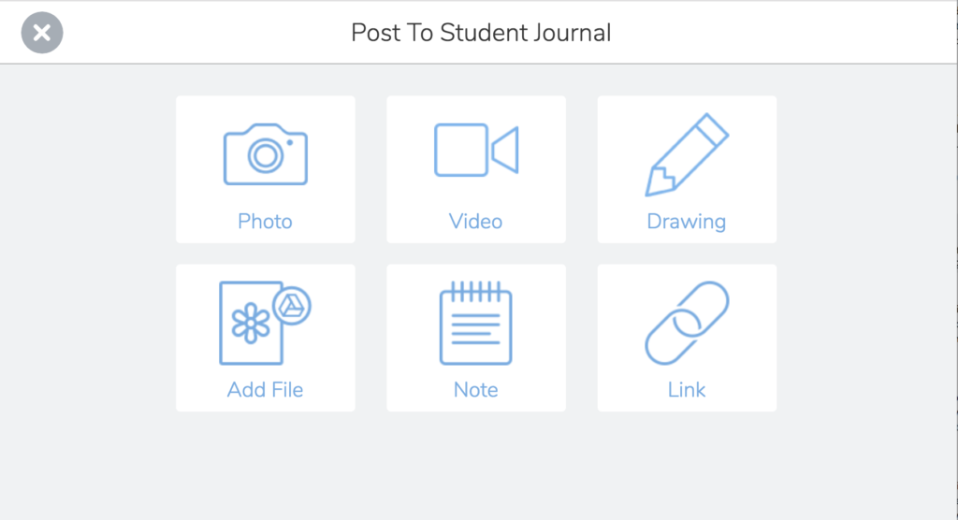Click the lens of the camera icon
The width and height of the screenshot is (958, 520).
[266, 156]
